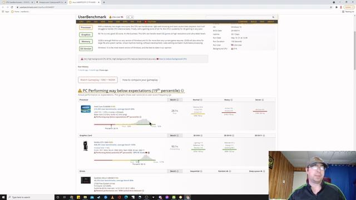Open the BUILD menu item
The image size is (356, 200).
coord(254,22)
